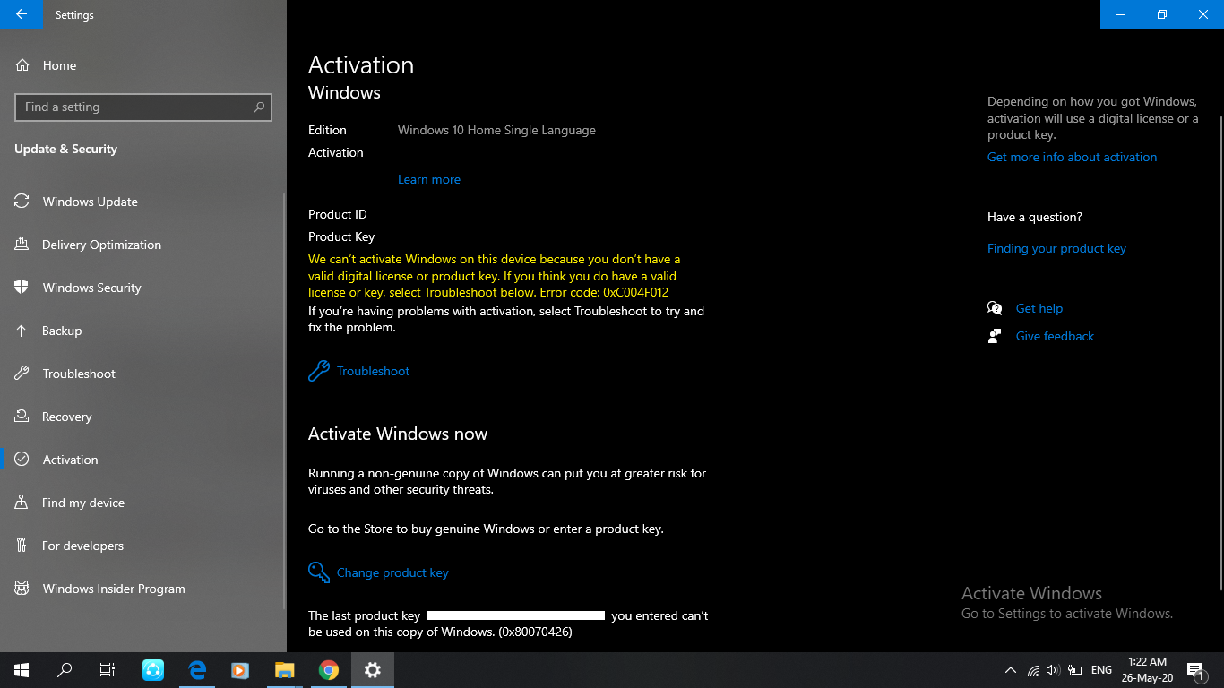Launch Google Chrome from taskbar
This screenshot has width=1224, height=688.
328,670
